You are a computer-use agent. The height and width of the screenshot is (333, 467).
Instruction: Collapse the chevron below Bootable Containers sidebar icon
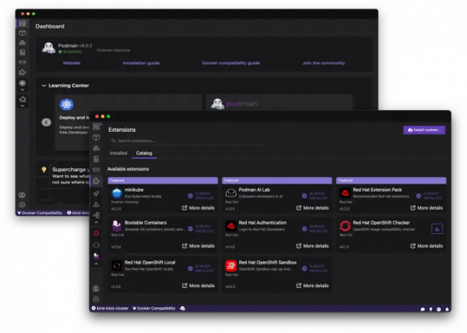96,264
